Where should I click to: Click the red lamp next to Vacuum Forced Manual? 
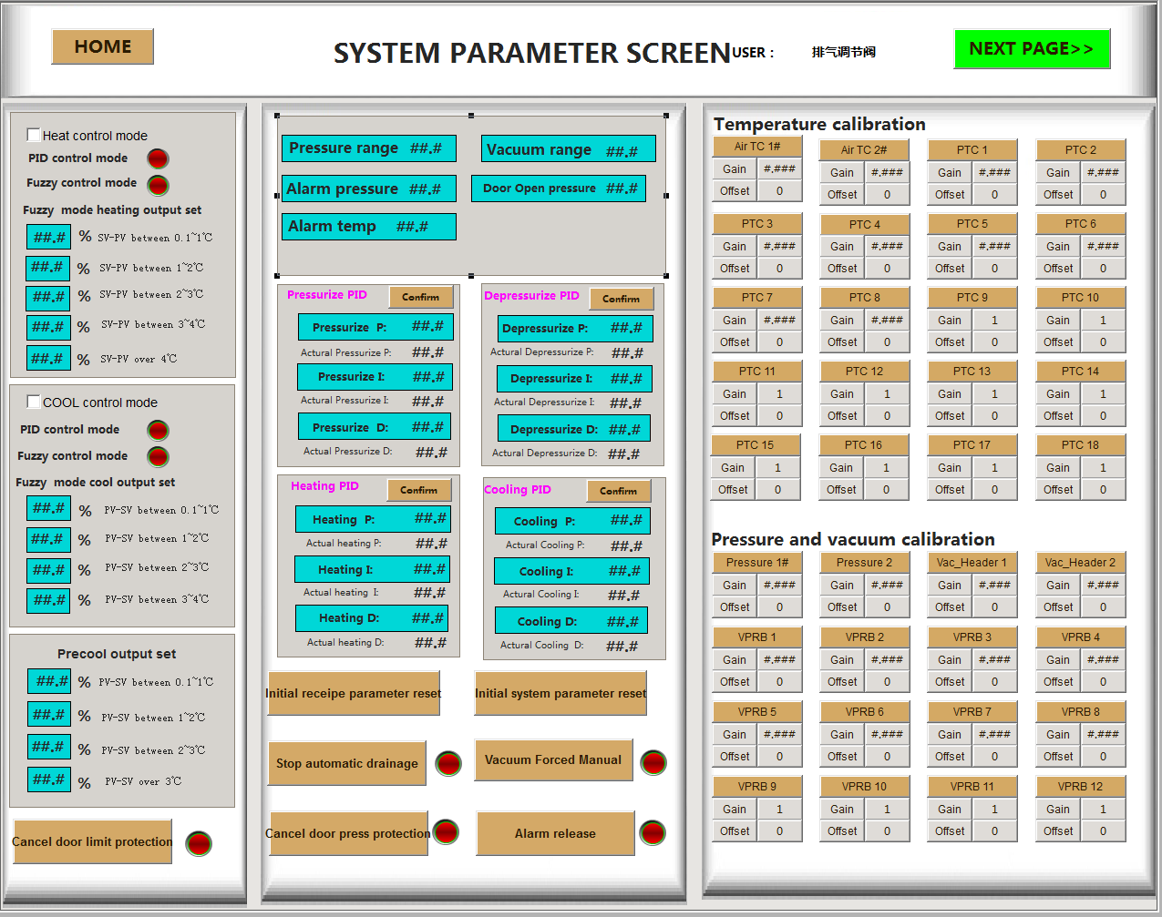(x=653, y=762)
